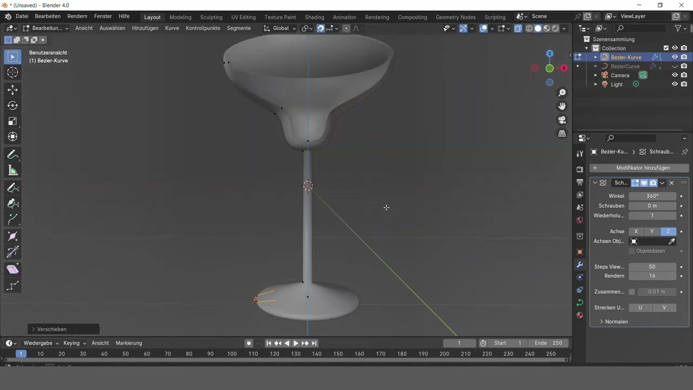Image resolution: width=693 pixels, height=390 pixels.
Task: Switch to Material Preview shading
Action: coord(547,28)
